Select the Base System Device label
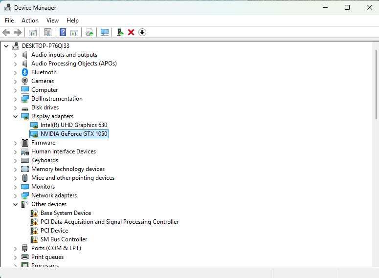 click(66, 213)
